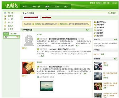Open the 班级论坛 forum icon in right panel

[x=95, y=30]
